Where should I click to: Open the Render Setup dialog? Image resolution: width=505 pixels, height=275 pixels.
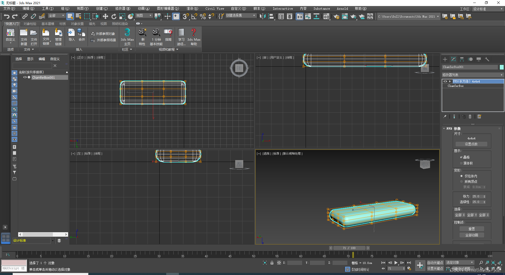336,16
